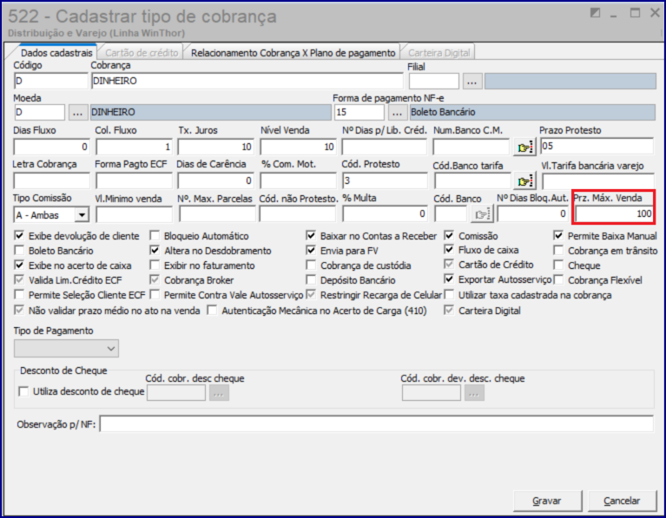Open Forma de pagamento NF-e ellipsis button
Screen dimensions: 666x518
tap(397, 113)
